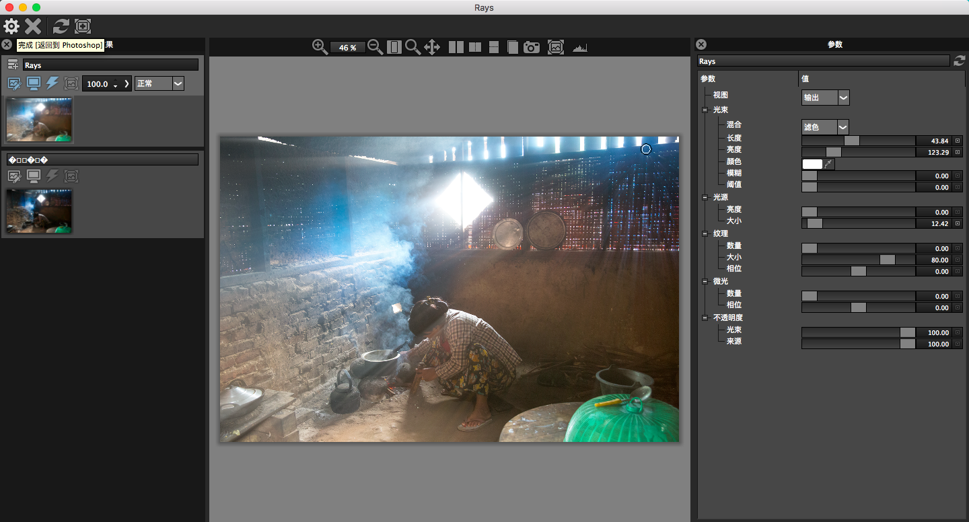This screenshot has height=522, width=969.
Task: Select the Rays layer thumbnail
Action: (x=40, y=120)
